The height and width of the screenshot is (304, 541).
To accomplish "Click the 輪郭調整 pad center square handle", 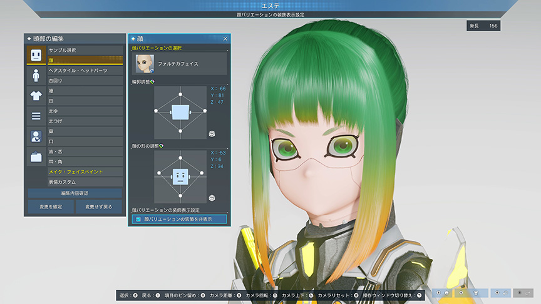I will 180,112.
